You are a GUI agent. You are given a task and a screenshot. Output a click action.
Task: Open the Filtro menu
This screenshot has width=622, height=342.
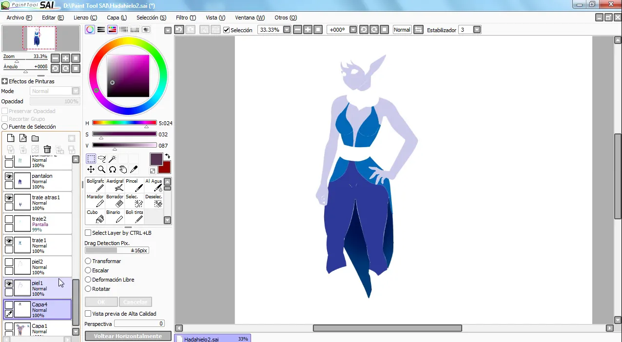(186, 18)
